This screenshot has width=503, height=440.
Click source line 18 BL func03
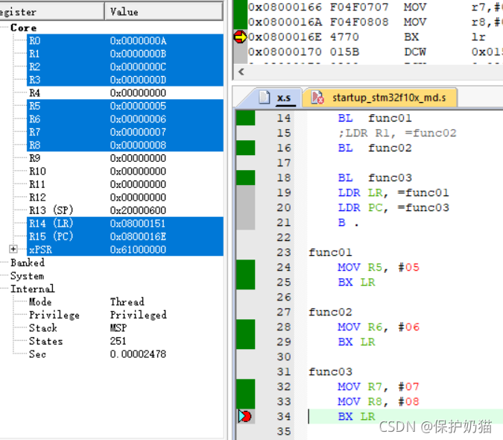(x=375, y=177)
